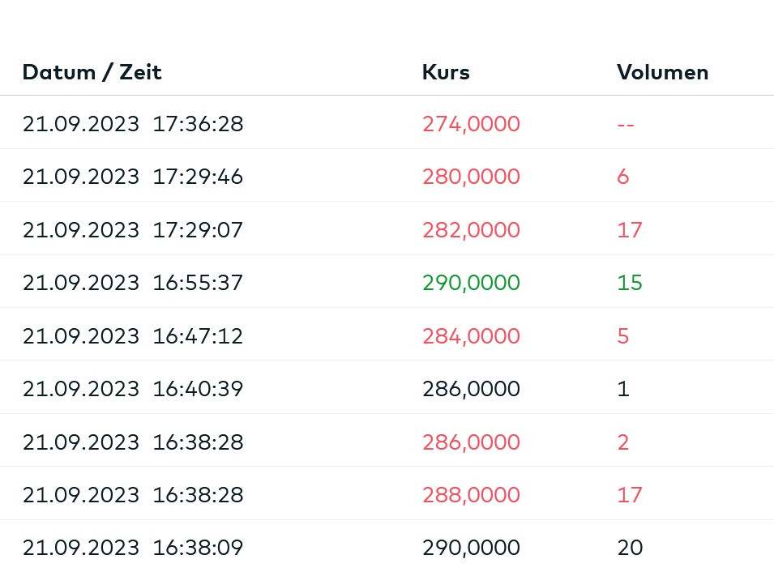Click volume 6 in the 17:29:46 row
The width and height of the screenshot is (774, 572).
pos(622,177)
